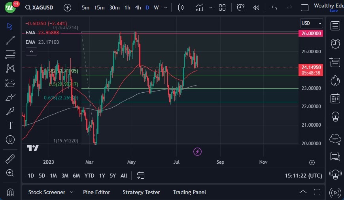Start bar replay with rewind icon
The image size is (344, 200).
[256, 7]
